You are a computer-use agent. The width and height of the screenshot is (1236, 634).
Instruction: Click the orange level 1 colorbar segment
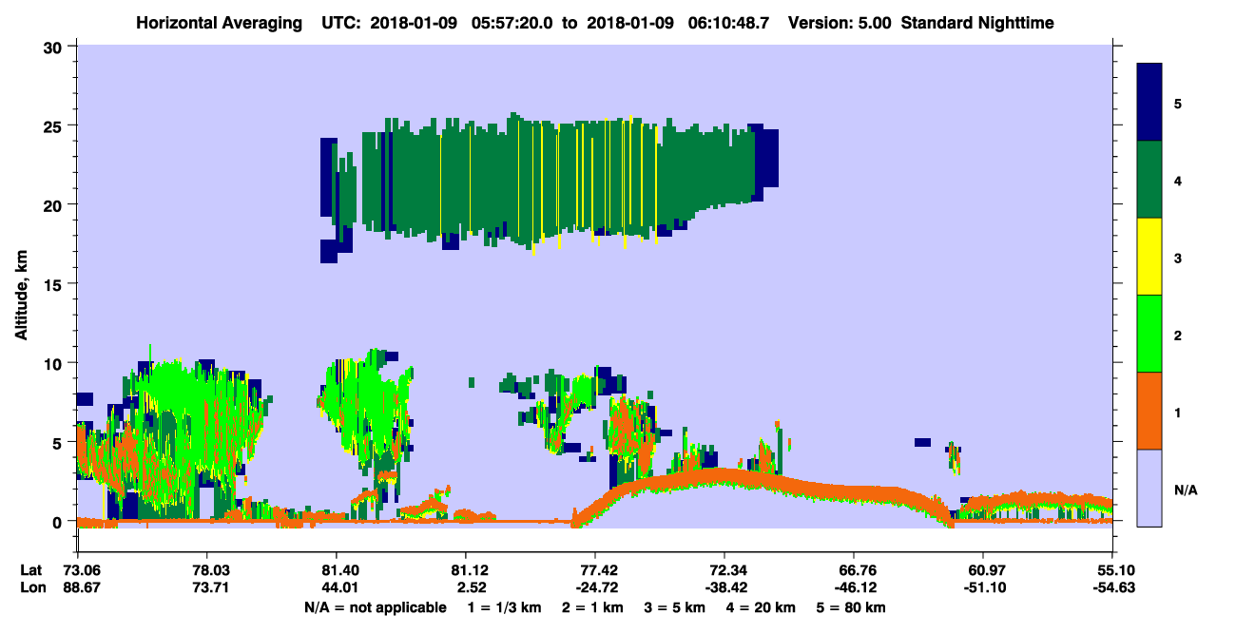pyautogui.click(x=1150, y=411)
